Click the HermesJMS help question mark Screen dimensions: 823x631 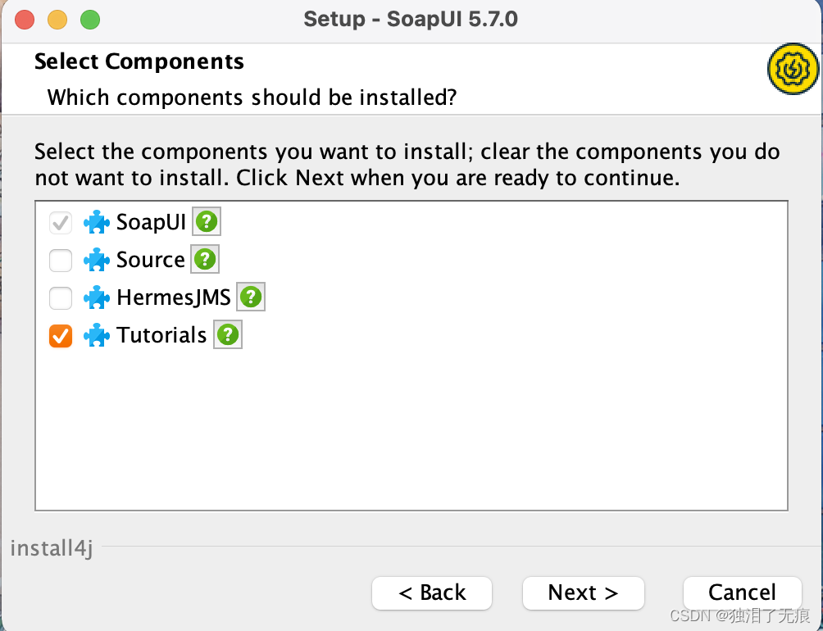pyautogui.click(x=251, y=297)
